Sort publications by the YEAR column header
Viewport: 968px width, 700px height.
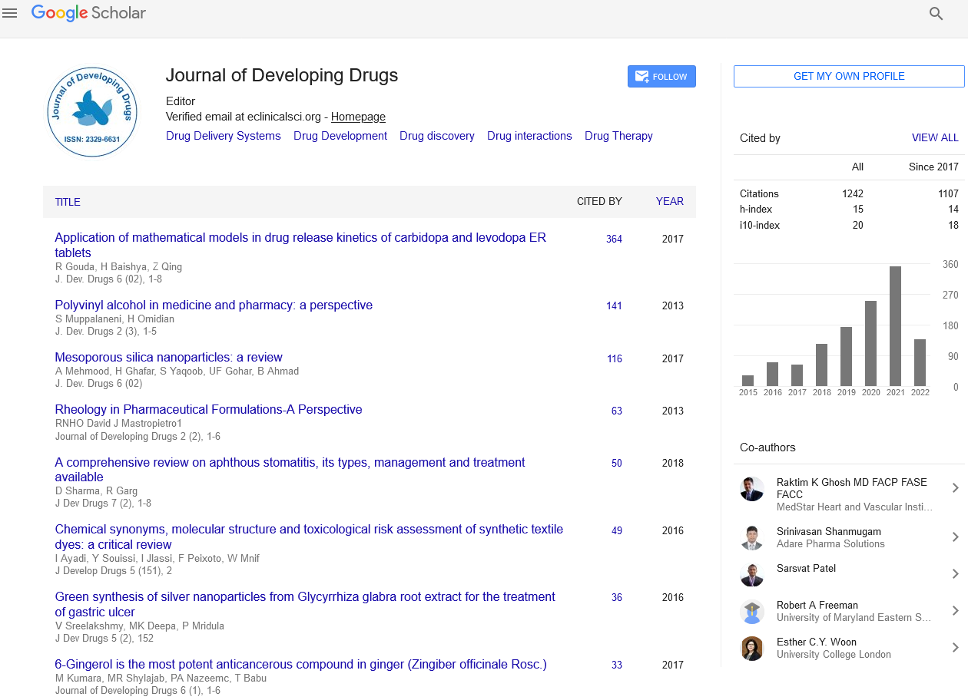coord(669,201)
